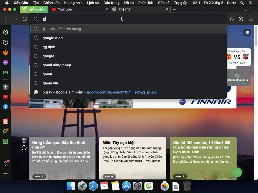Reload the current page

tap(25, 19)
